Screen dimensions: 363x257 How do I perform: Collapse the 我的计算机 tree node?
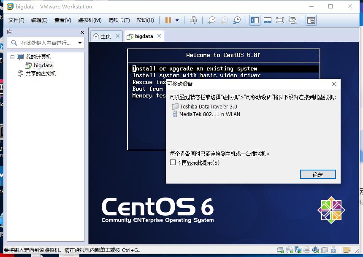(12, 57)
